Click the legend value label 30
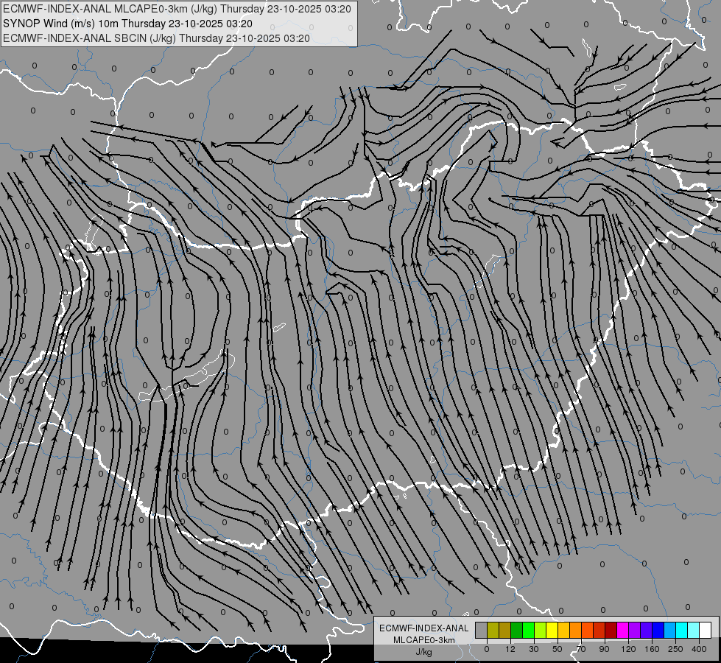Image resolution: width=721 pixels, height=663 pixels. [x=534, y=649]
